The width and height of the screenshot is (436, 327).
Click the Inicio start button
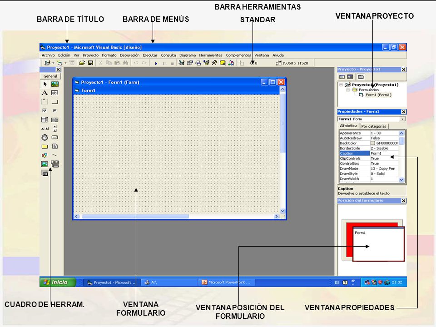point(58,282)
